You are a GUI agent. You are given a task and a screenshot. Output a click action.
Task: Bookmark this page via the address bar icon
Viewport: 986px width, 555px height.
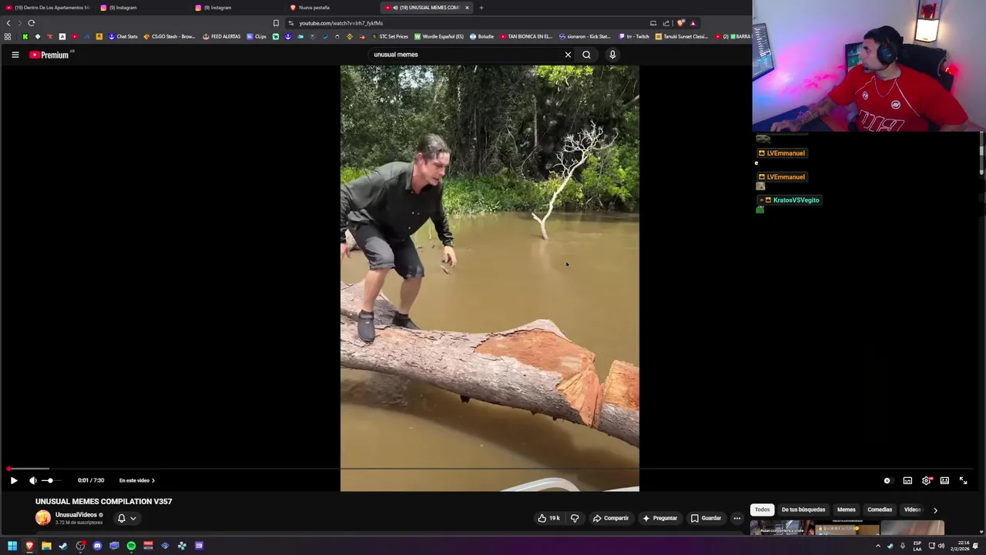coord(276,23)
